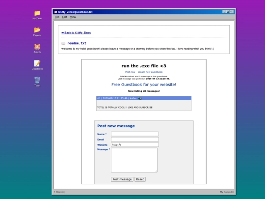Click the Adopts hamster icon
The image size is (265, 199).
(x=37, y=47)
